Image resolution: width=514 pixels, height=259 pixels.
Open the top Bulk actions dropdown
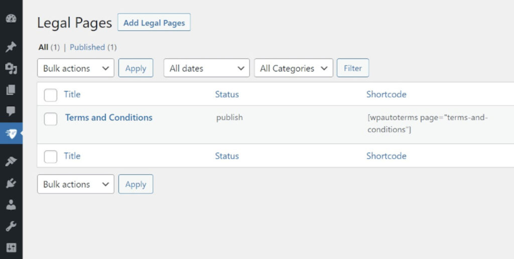click(76, 68)
